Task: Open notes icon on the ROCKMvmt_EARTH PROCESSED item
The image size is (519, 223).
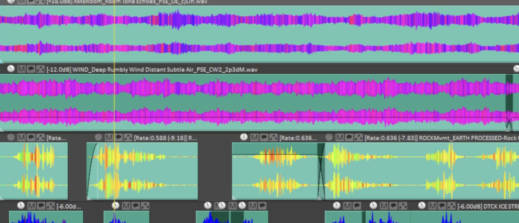Action: (x=349, y=138)
